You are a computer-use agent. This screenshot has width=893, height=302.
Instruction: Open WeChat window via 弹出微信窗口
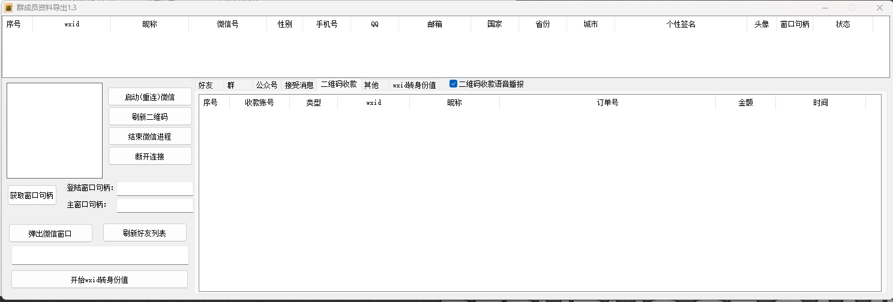click(50, 234)
